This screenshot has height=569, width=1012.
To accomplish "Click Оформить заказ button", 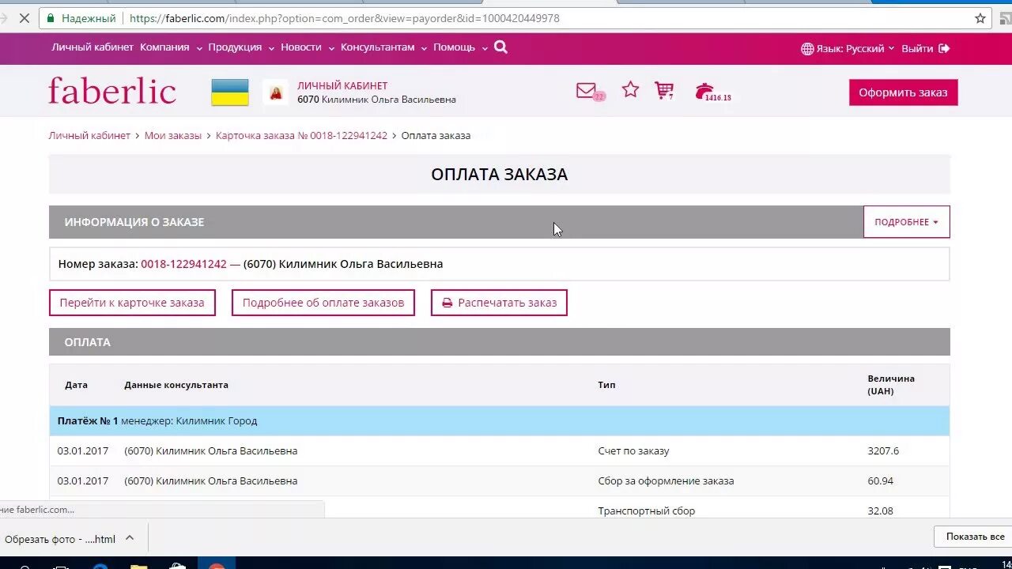I will tap(903, 92).
